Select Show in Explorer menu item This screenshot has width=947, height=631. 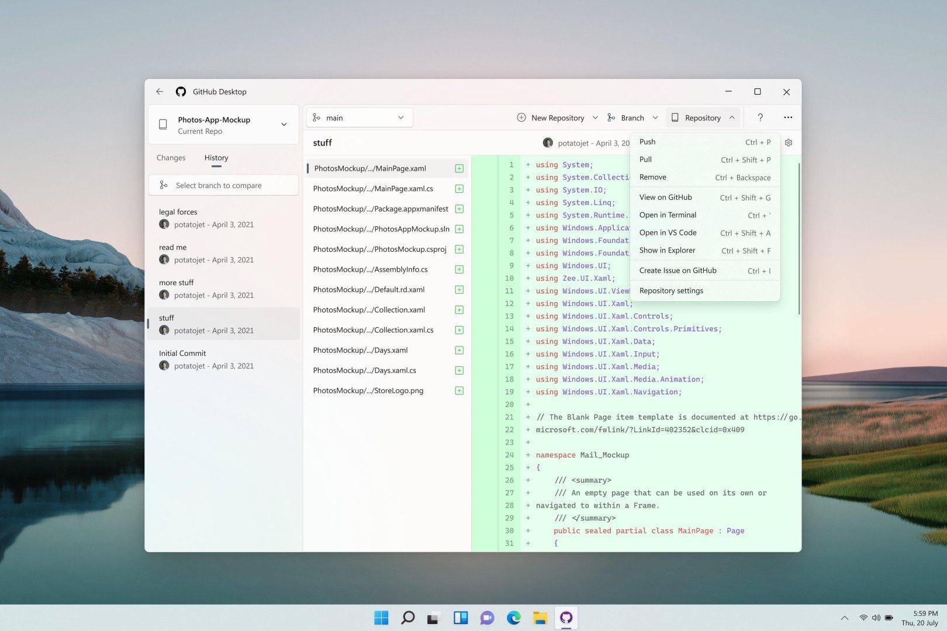click(705, 250)
